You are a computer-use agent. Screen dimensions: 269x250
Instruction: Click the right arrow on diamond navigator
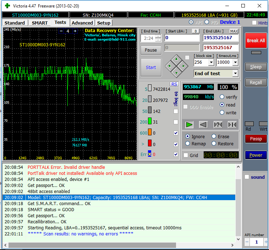click(183, 66)
